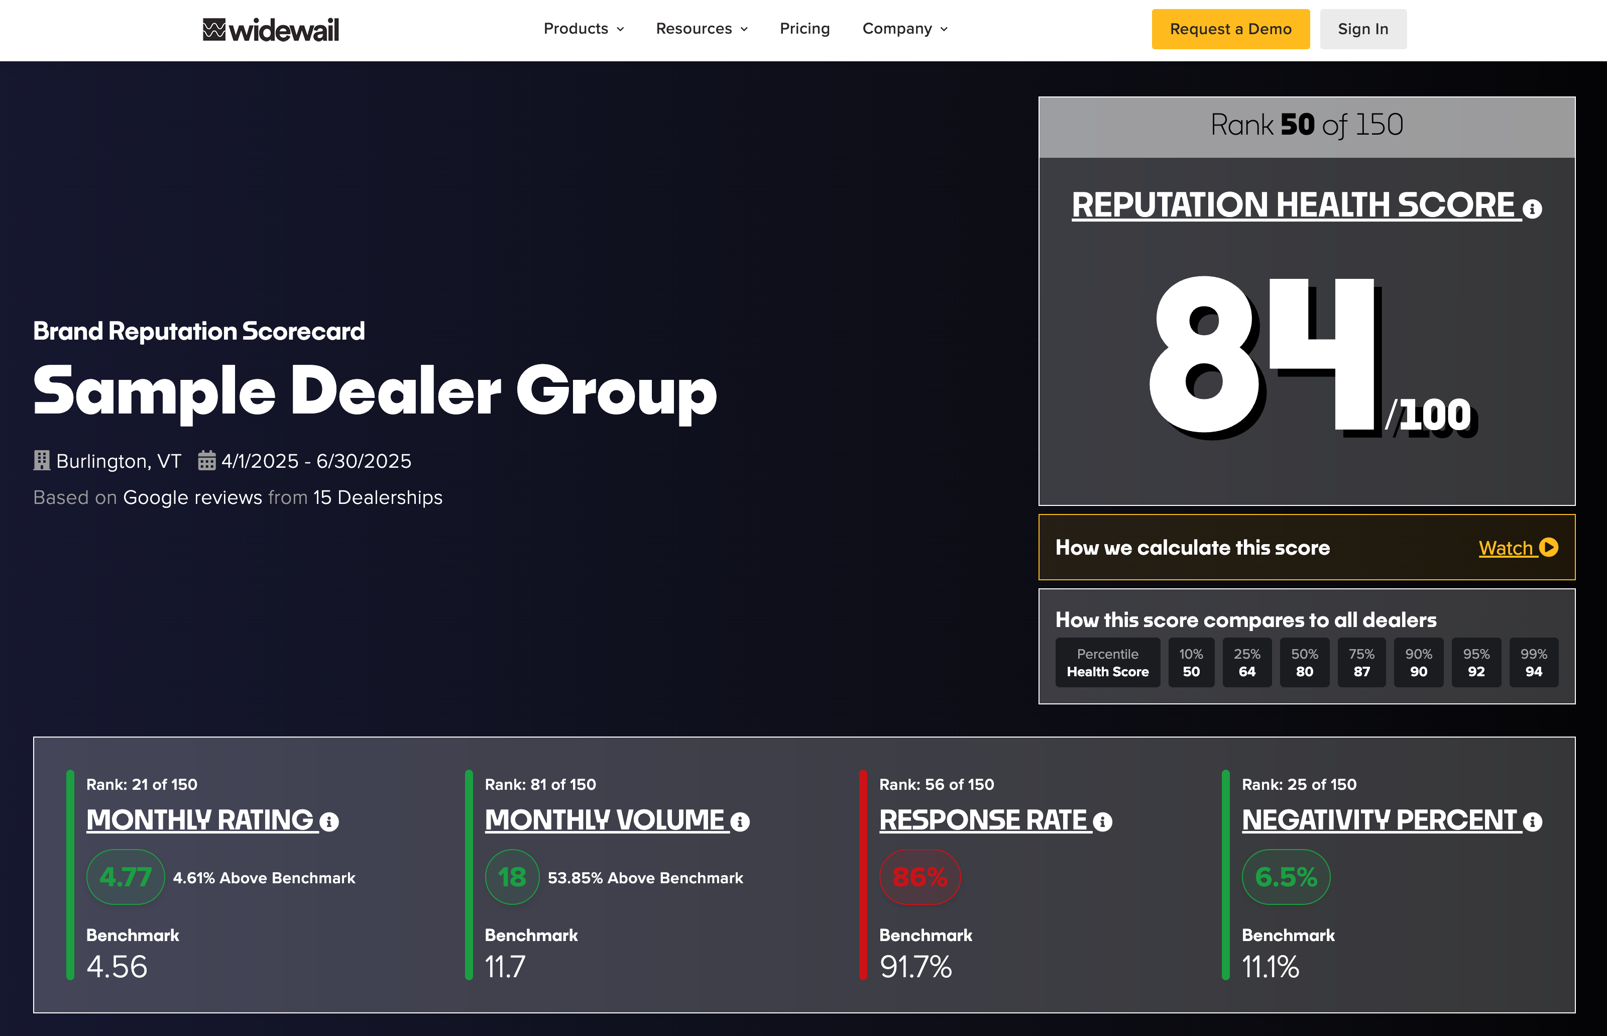Click the Request a Demo button
This screenshot has width=1607, height=1036.
coord(1230,29)
